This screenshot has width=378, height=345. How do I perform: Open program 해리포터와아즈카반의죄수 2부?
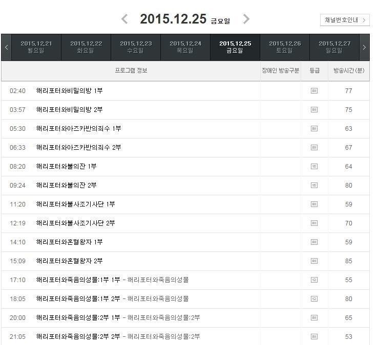tap(78, 148)
